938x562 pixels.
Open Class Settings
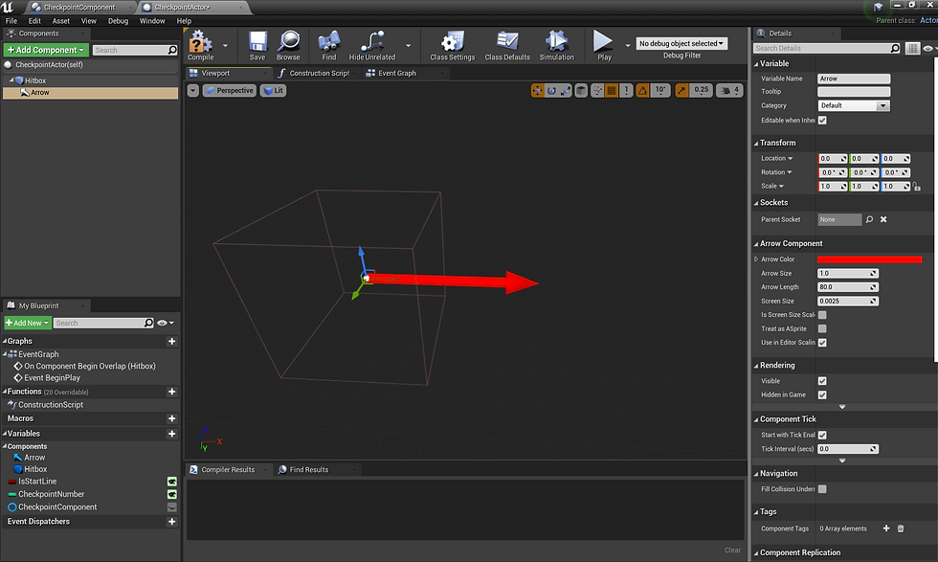452,46
